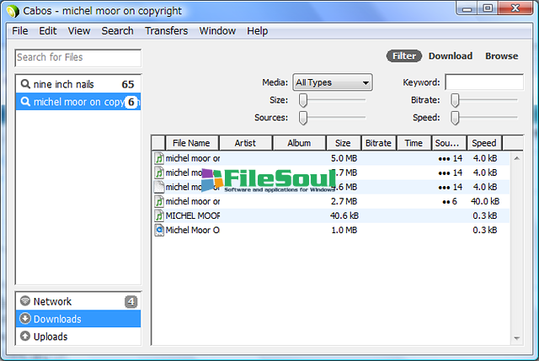Screen dimensions: 539x361
Task: Select the Filter view button
Action: [x=404, y=56]
